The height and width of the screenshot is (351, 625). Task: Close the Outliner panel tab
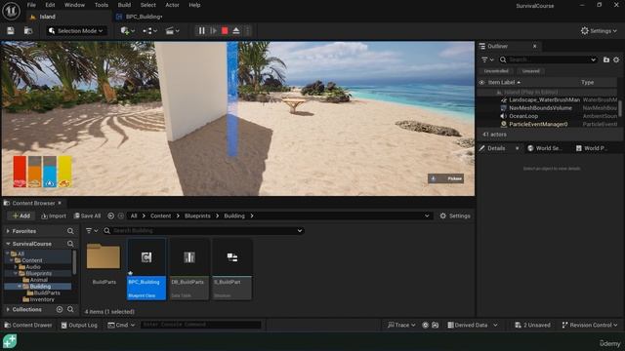[x=534, y=46]
